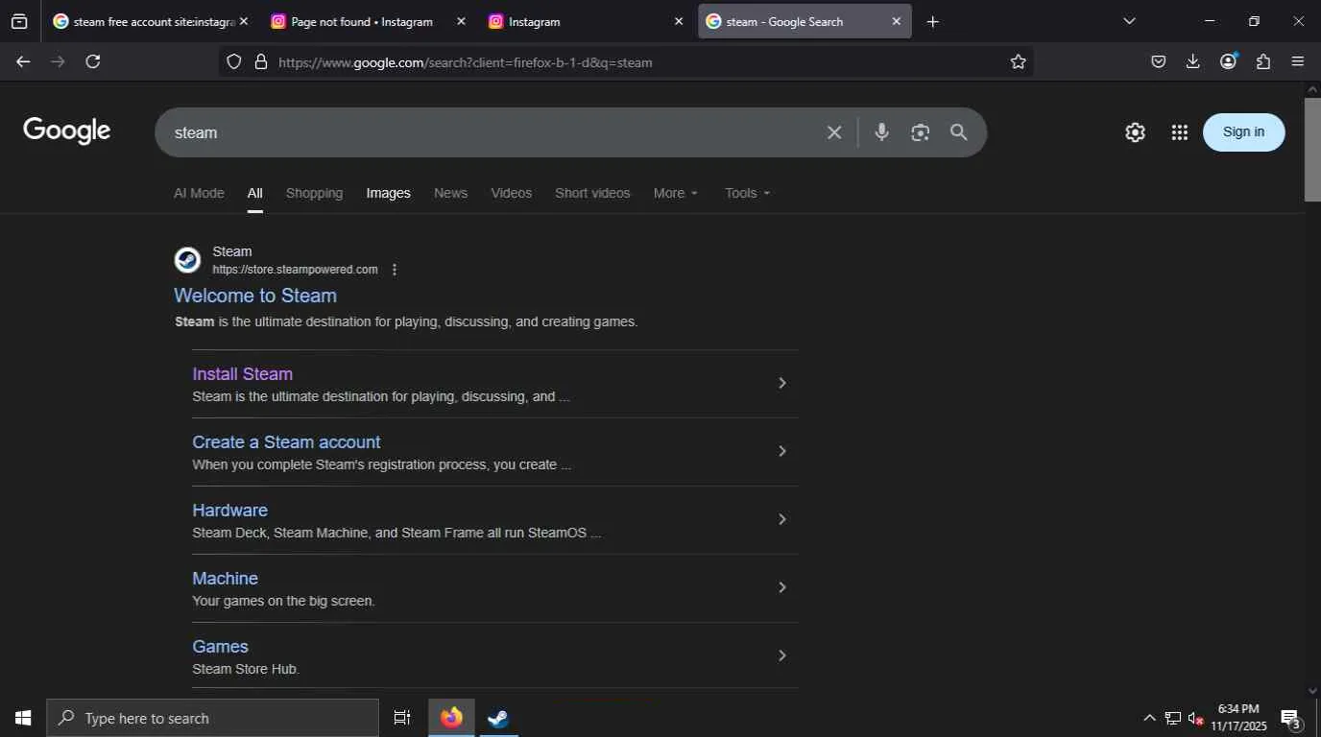
Task: Select the Shopping search tab
Action: [x=314, y=193]
